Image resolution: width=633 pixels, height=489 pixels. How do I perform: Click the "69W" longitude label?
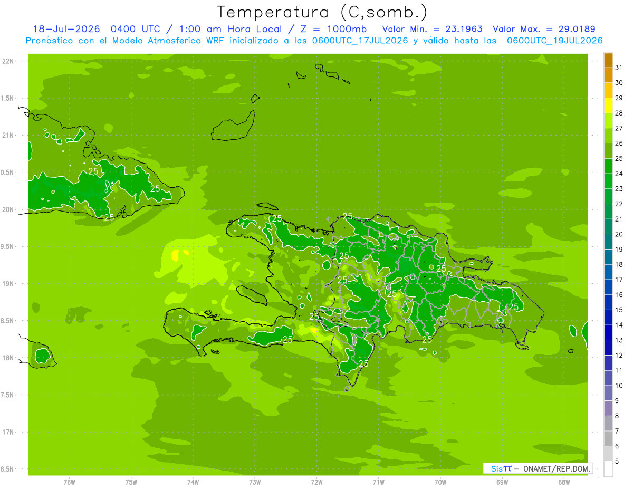pos(502,482)
